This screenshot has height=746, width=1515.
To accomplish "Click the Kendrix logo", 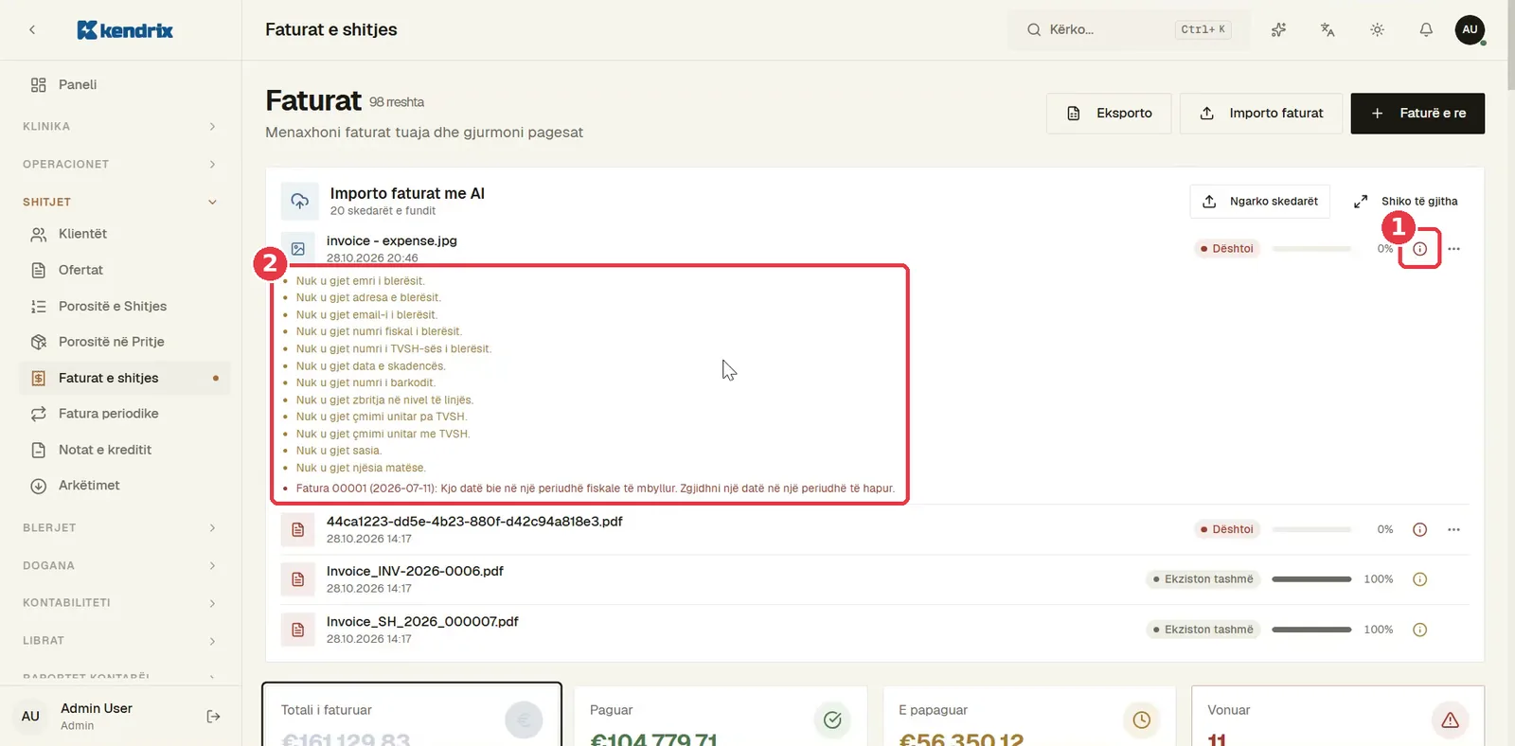I will (125, 30).
